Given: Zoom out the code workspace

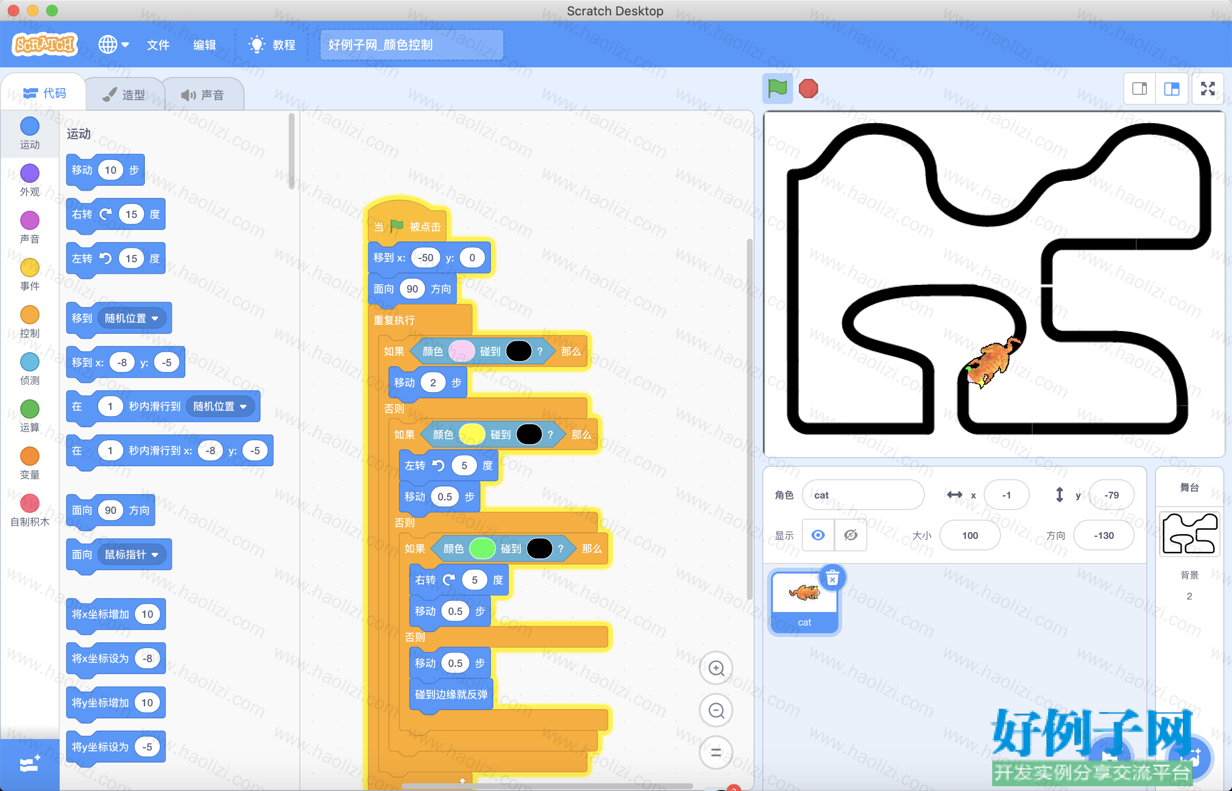Looking at the screenshot, I should pyautogui.click(x=716, y=710).
